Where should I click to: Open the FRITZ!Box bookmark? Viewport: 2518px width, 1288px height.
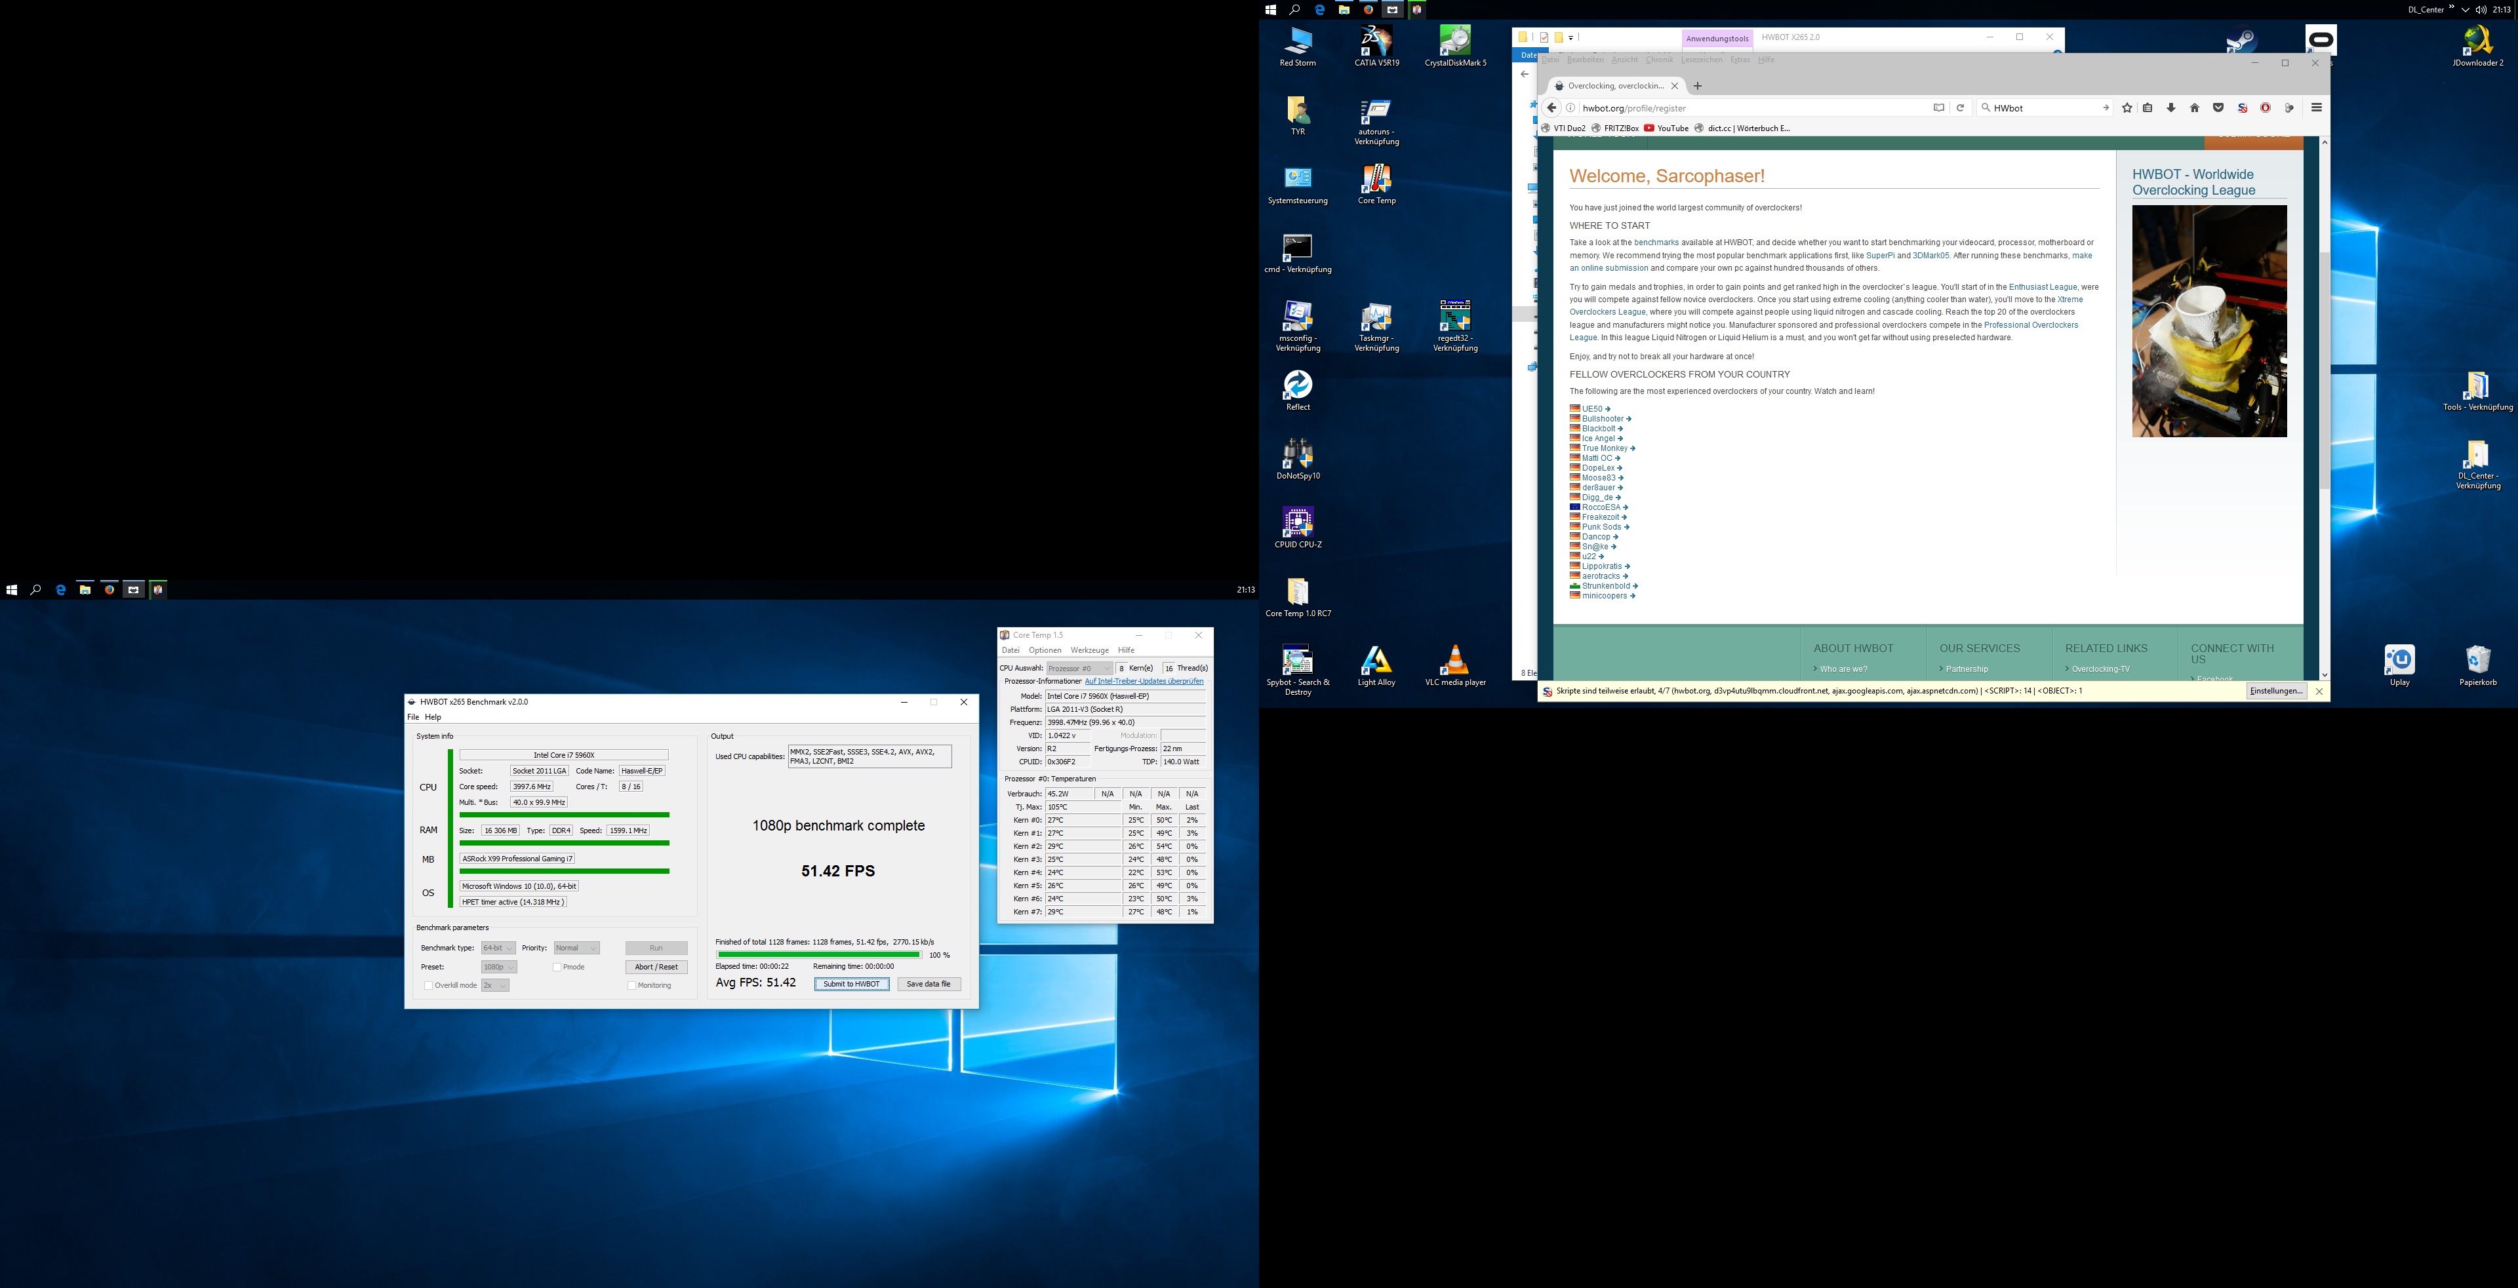pyautogui.click(x=1615, y=129)
